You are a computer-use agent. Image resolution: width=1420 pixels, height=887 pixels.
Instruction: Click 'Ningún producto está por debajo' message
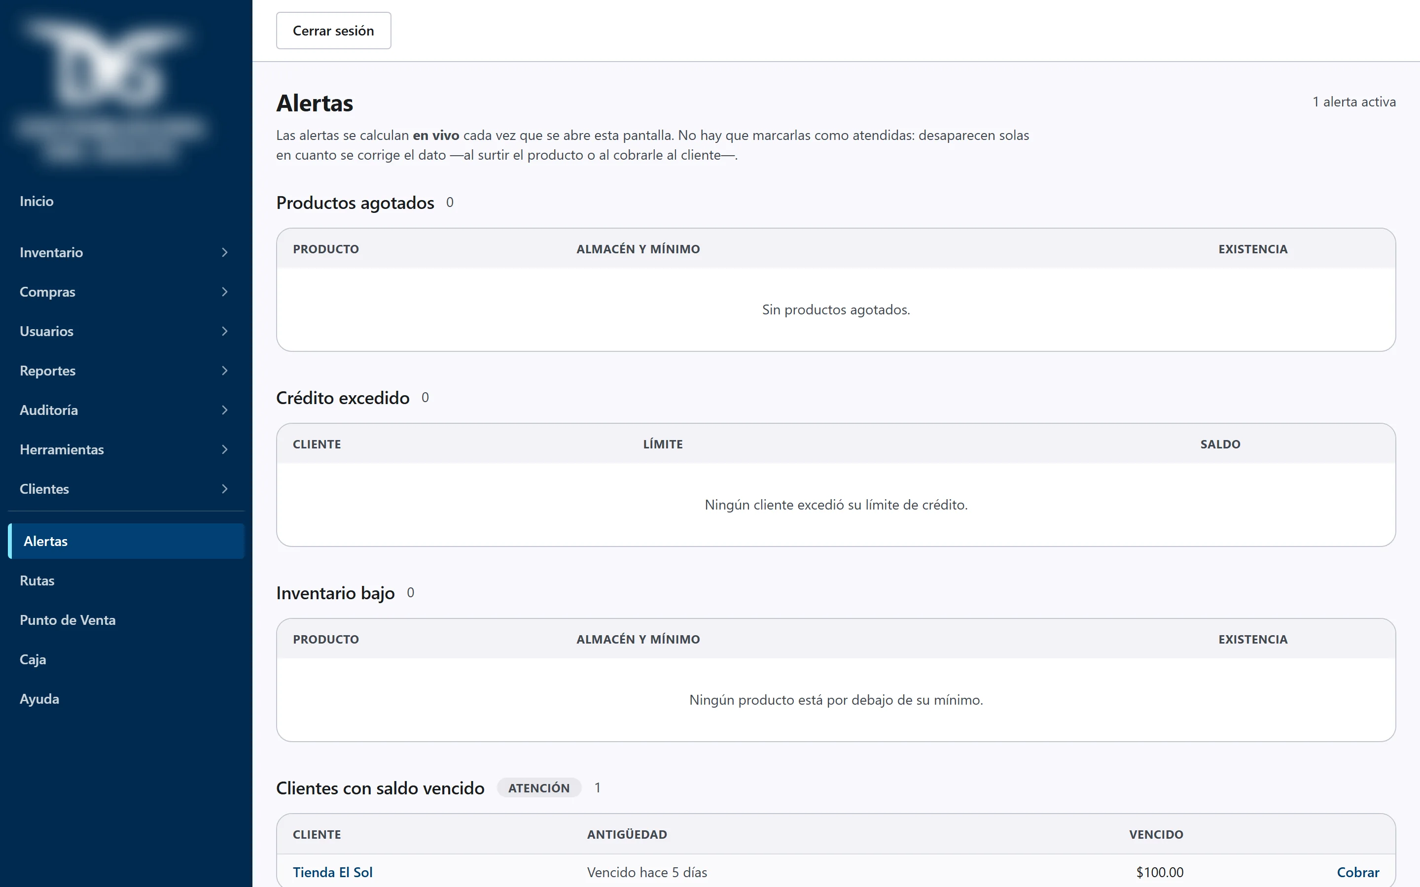pyautogui.click(x=836, y=700)
